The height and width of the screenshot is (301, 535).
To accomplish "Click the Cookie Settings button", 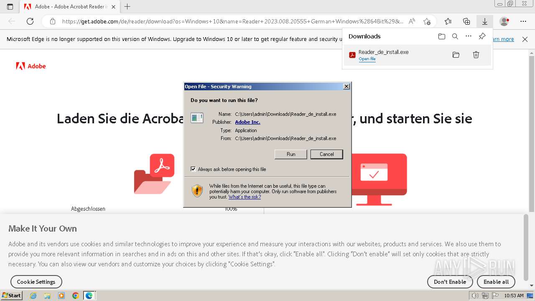I will coord(36,282).
